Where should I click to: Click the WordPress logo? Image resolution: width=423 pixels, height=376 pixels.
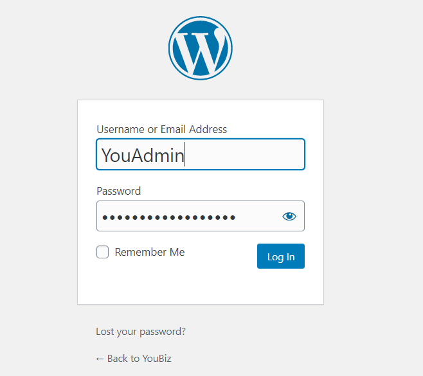pyautogui.click(x=201, y=48)
